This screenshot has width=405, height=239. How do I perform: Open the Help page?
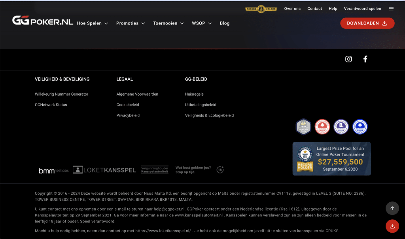pos(333,9)
